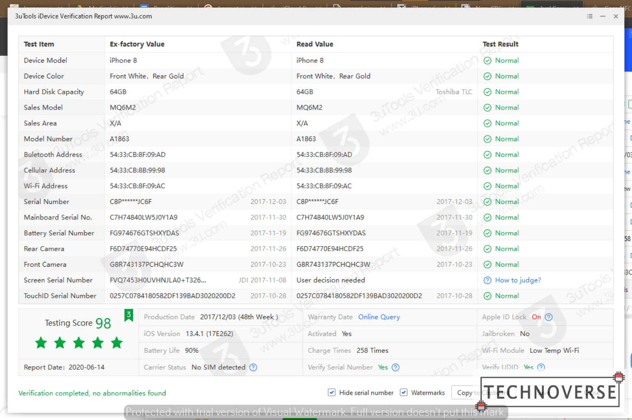632x420 pixels.
Task: Select screen serial FVQ7453H0UVHNJLA0+T326...
Action: click(158, 280)
